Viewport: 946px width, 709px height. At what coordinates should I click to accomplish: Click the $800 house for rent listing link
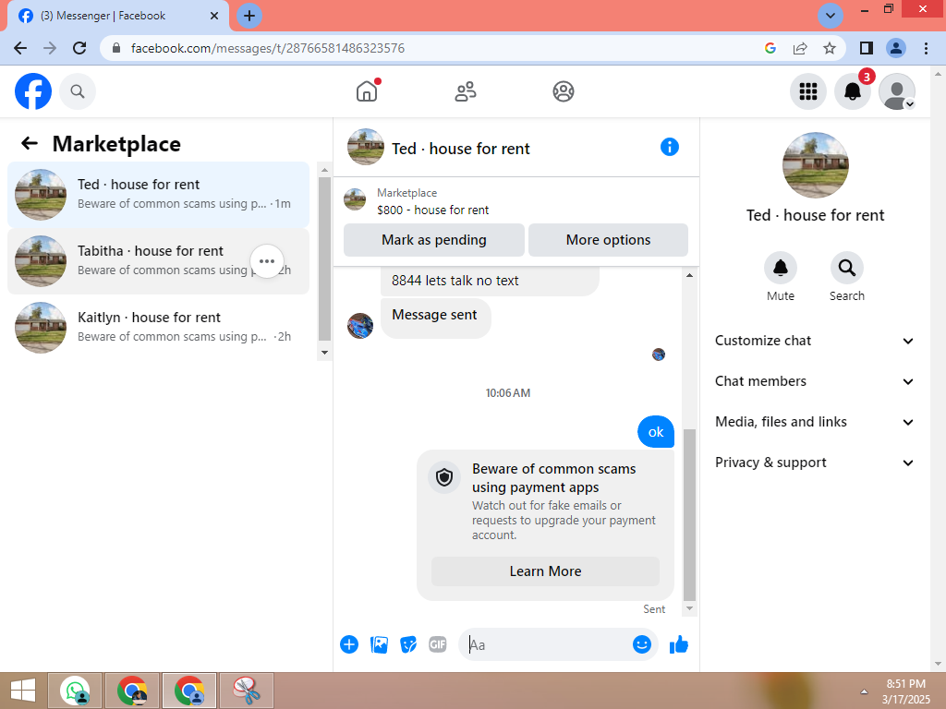(x=432, y=210)
